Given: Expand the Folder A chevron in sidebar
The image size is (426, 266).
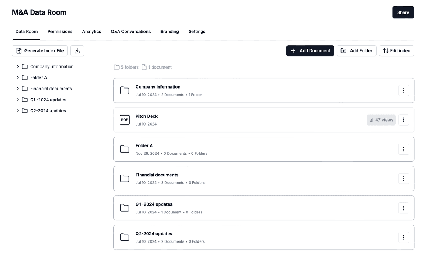Looking at the screenshot, I should 18,78.
